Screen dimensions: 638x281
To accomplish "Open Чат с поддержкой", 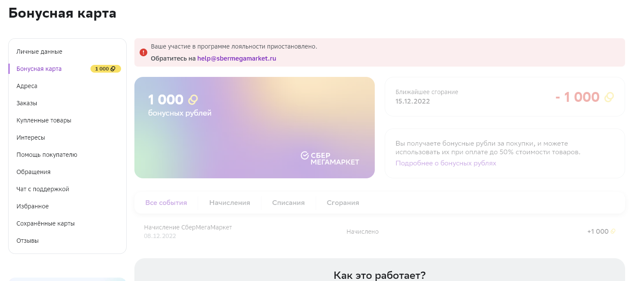I will click(x=43, y=189).
